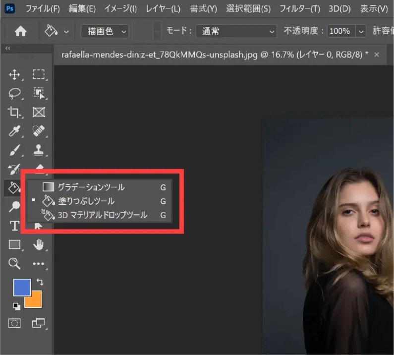Viewport: 394px width, 355px height.
Task: Select the Dodge tool
Action: (x=14, y=207)
